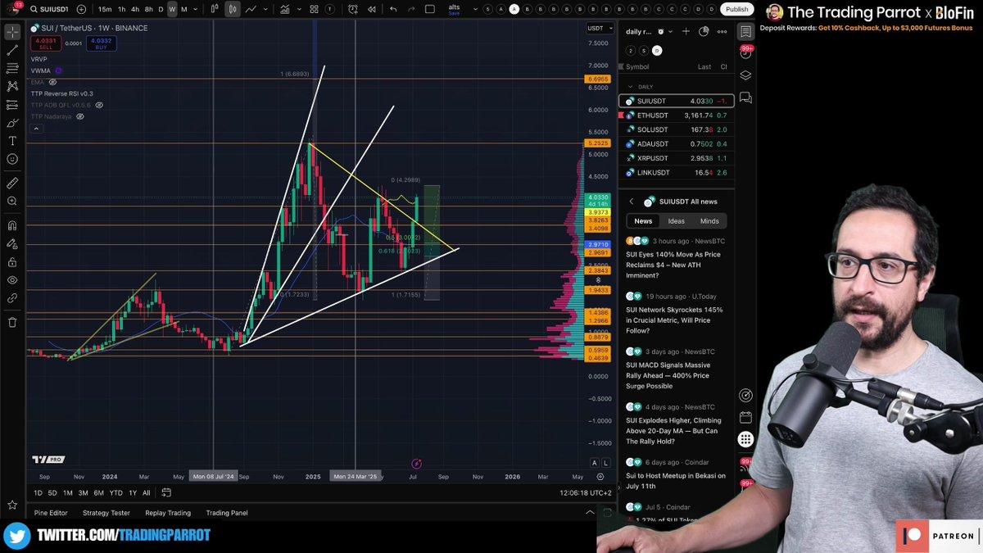
Task: Select the trend line drawing tool
Action: pos(12,50)
